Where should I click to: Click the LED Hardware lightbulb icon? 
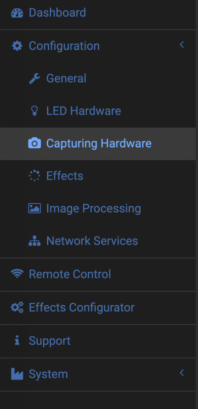[x=34, y=111]
